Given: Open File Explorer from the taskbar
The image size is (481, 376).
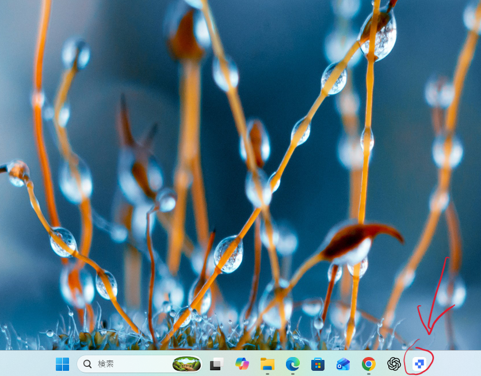Looking at the screenshot, I should point(268,364).
